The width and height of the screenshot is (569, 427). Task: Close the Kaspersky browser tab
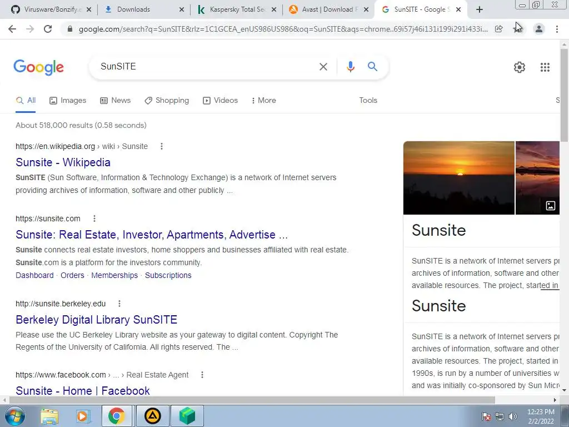(x=274, y=9)
